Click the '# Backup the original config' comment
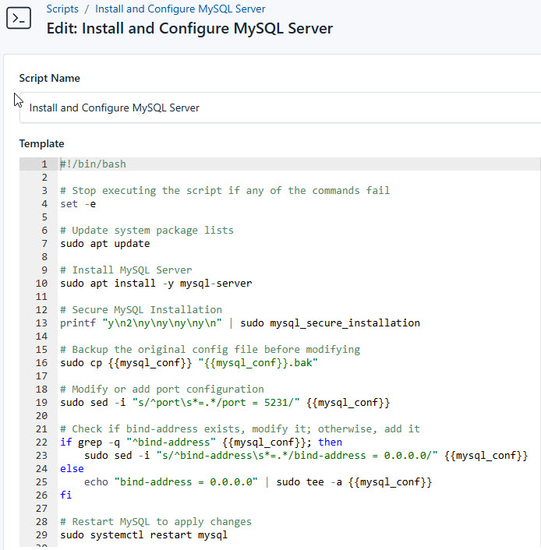Image resolution: width=541 pixels, height=550 pixels. click(210, 349)
